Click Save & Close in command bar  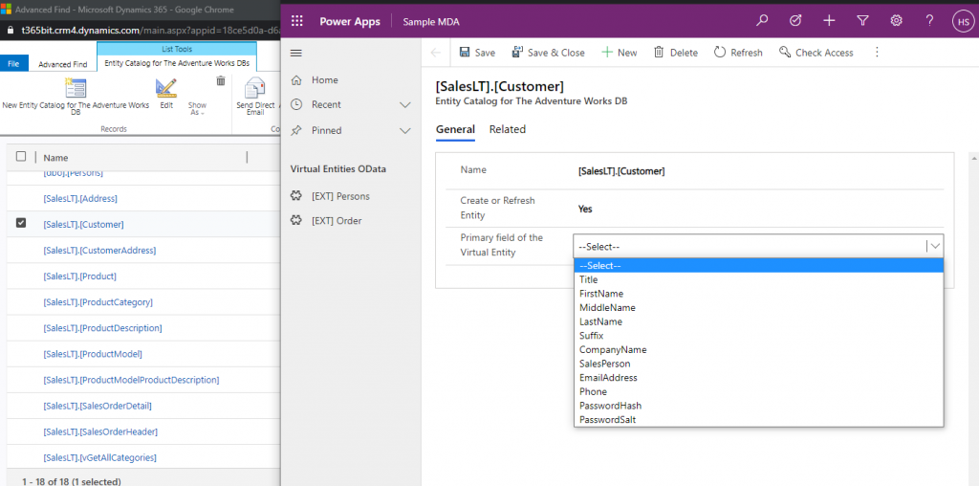(548, 54)
